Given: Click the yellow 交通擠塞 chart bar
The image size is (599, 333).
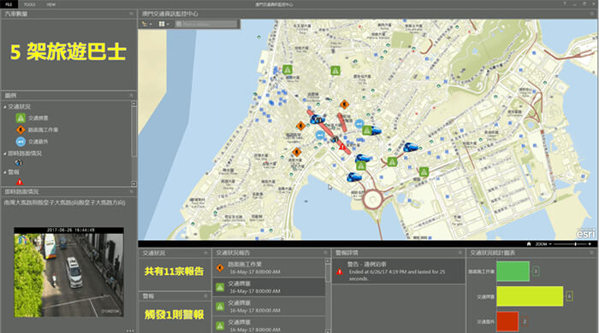Looking at the screenshot, I should 530,296.
